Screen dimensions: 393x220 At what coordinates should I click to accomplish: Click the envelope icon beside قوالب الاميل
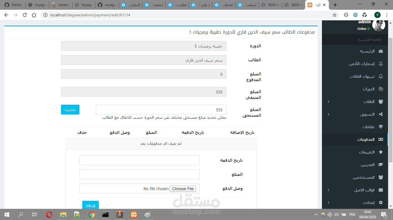[381, 190]
